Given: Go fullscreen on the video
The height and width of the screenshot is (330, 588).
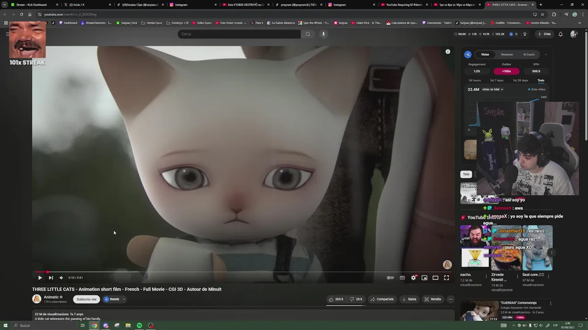Looking at the screenshot, I should [x=447, y=278].
